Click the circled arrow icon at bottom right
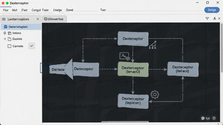The image size is (223, 125). coord(214,118)
